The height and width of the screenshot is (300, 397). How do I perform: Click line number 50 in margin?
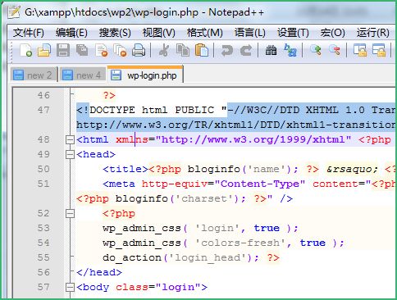43,169
